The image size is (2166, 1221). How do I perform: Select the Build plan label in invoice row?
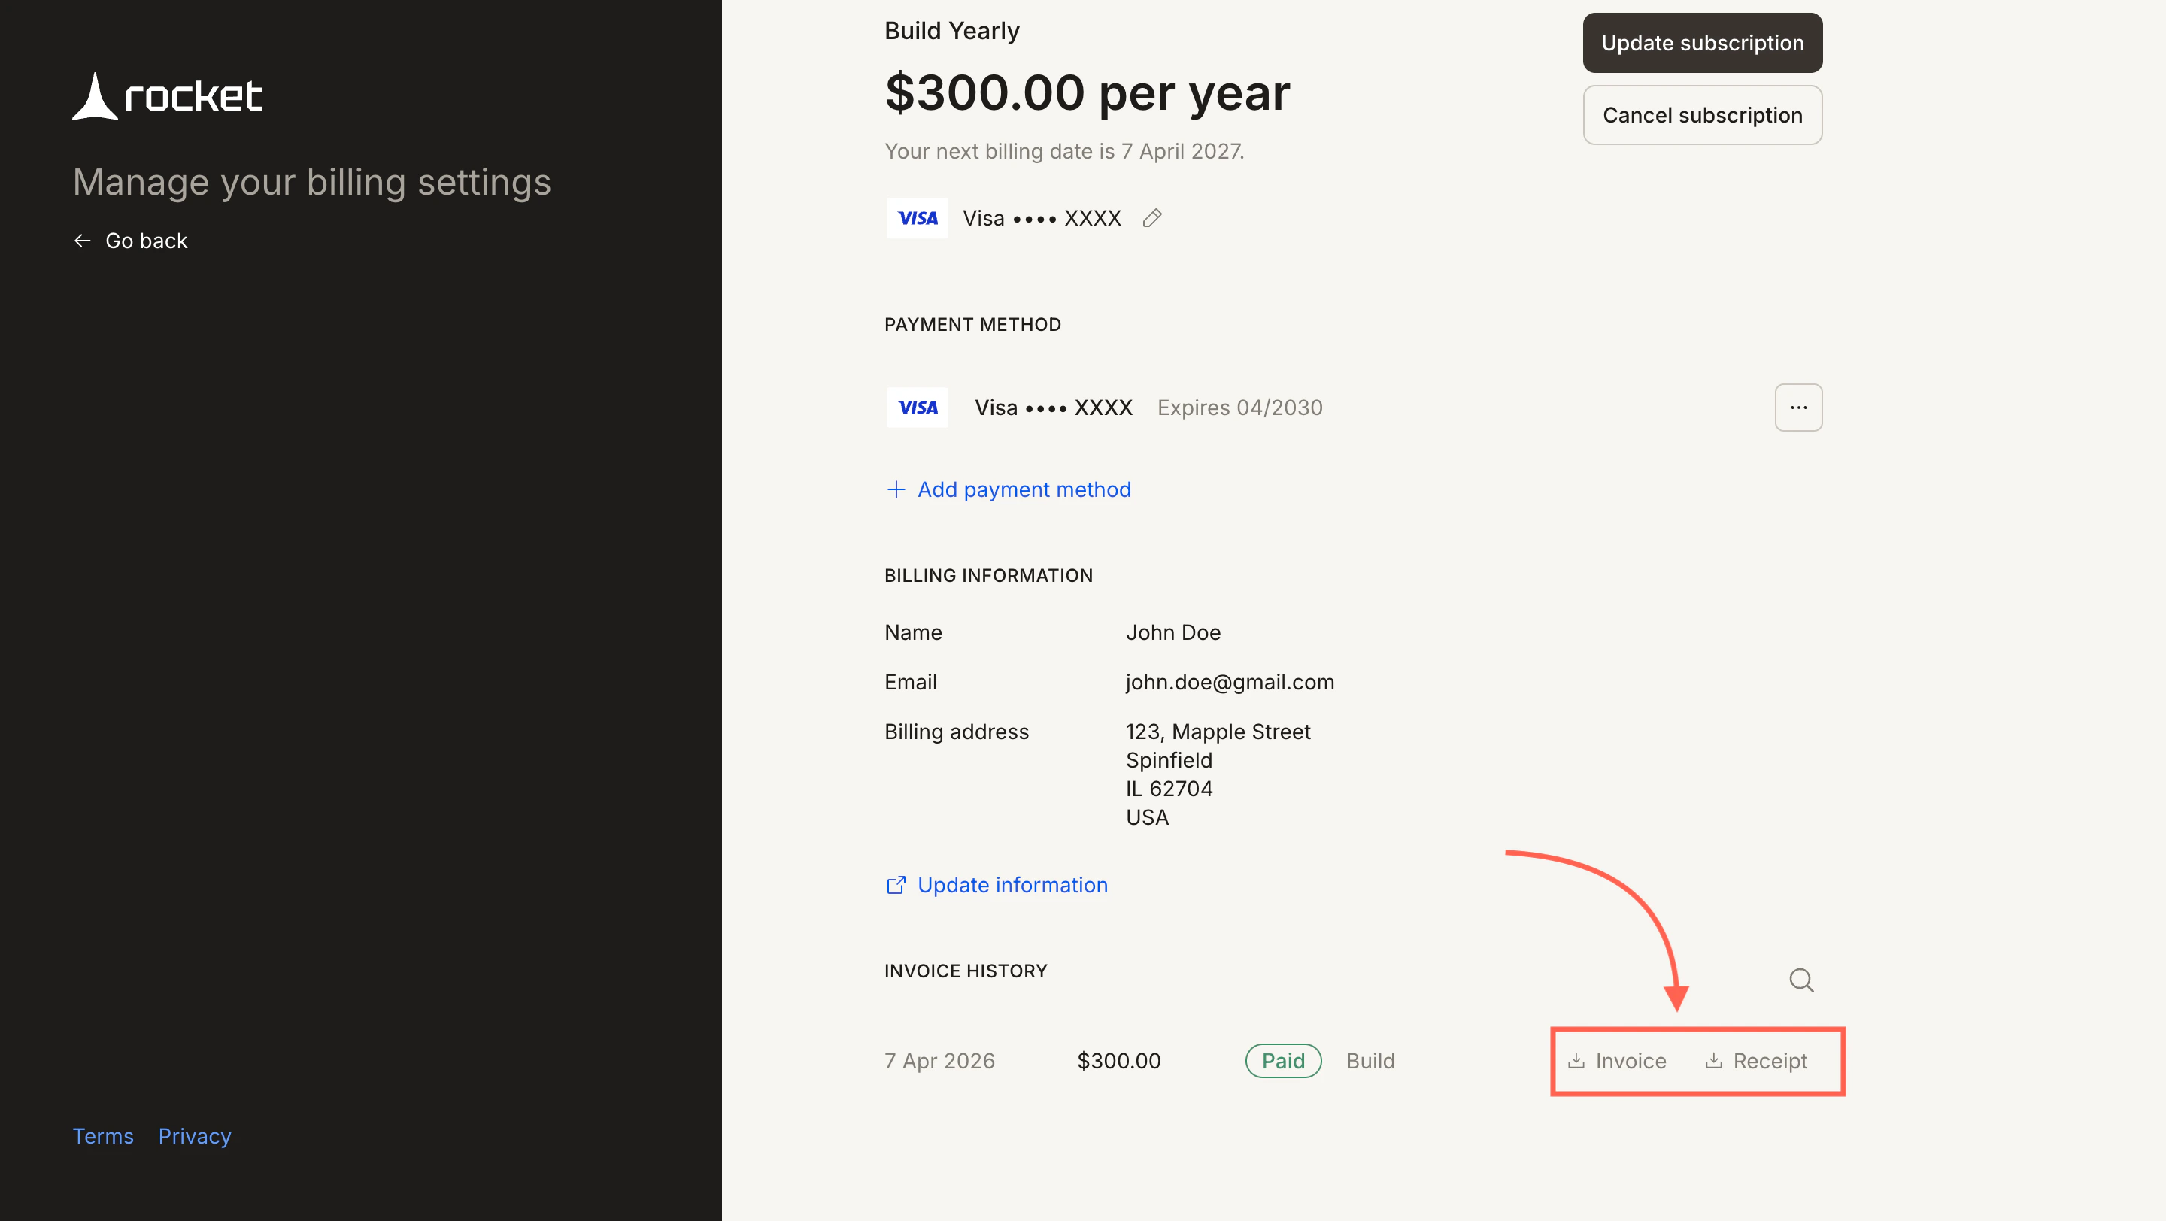click(x=1370, y=1061)
